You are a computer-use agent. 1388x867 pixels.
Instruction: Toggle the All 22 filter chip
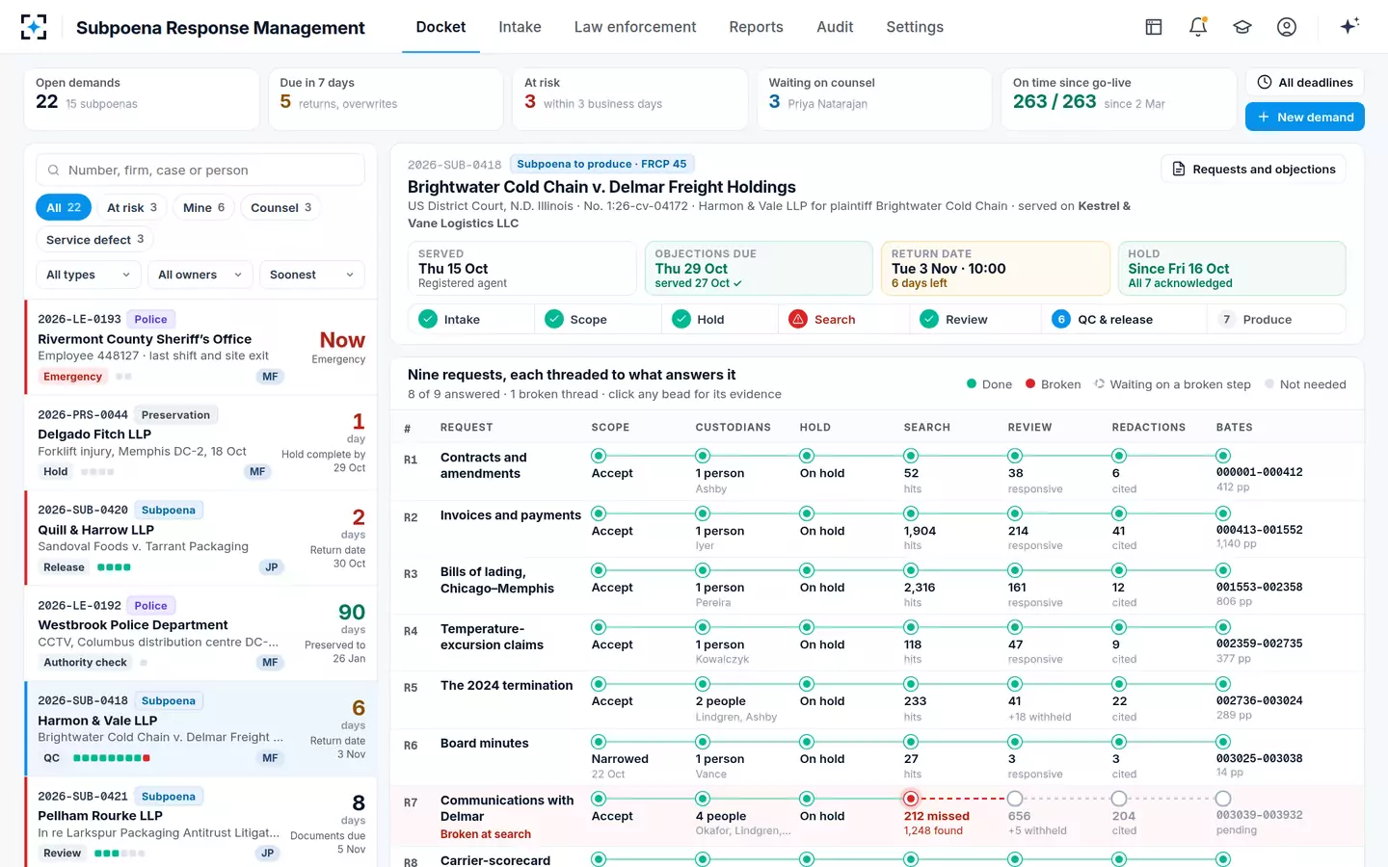pyautogui.click(x=64, y=207)
